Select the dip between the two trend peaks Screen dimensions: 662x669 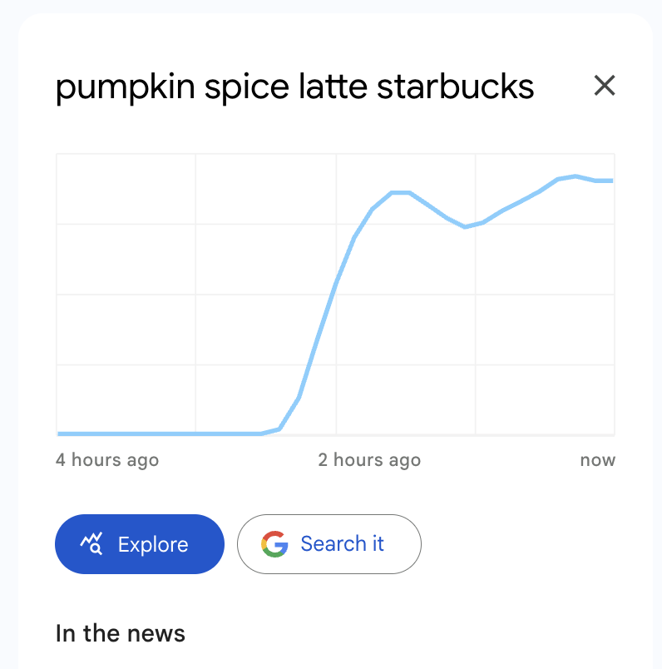pyautogui.click(x=466, y=226)
